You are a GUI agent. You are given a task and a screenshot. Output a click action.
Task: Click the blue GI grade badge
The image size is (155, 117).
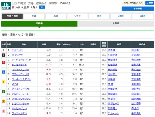tap(42, 7)
